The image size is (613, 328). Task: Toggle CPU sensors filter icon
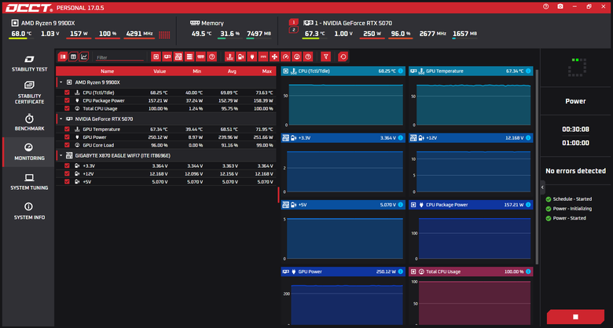(156, 57)
